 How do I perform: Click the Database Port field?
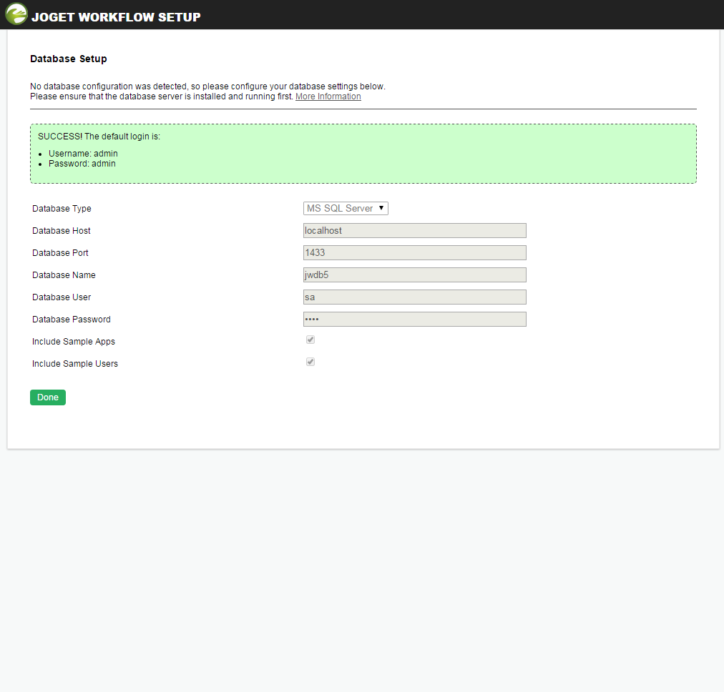pos(415,253)
